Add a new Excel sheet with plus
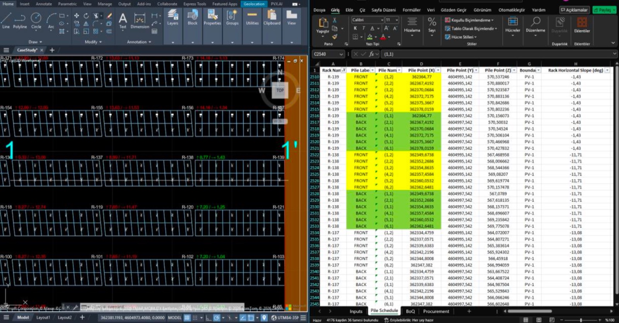Screen dimensions: 619x323 [469, 311]
